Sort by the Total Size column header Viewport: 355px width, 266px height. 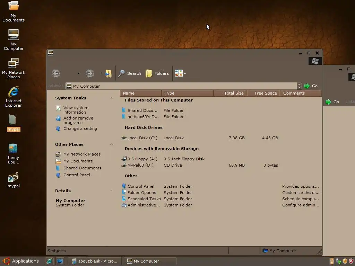click(x=230, y=93)
